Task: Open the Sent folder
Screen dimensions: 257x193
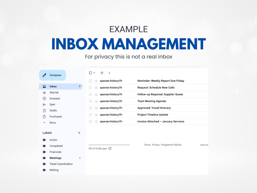Action: click(x=61, y=104)
